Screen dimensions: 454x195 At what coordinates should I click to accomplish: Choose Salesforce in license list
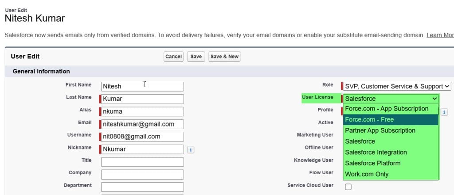(x=391, y=141)
